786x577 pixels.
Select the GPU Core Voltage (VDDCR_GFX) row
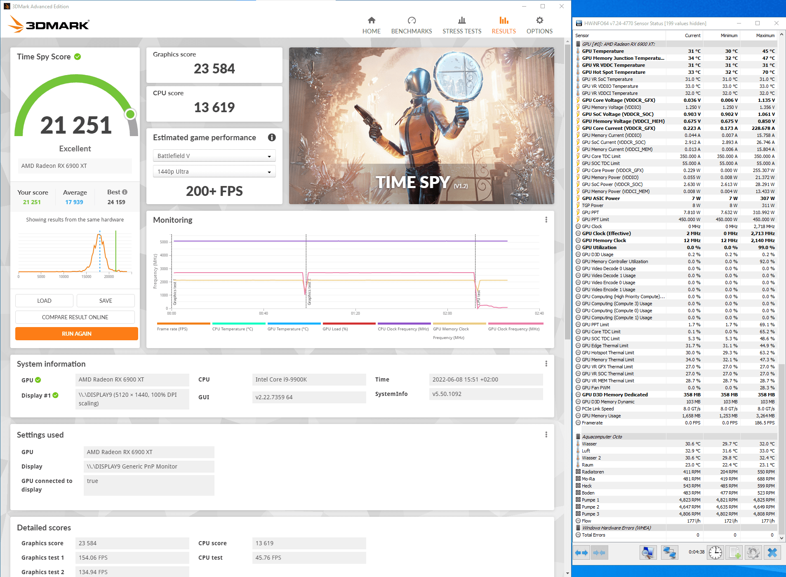pyautogui.click(x=675, y=100)
